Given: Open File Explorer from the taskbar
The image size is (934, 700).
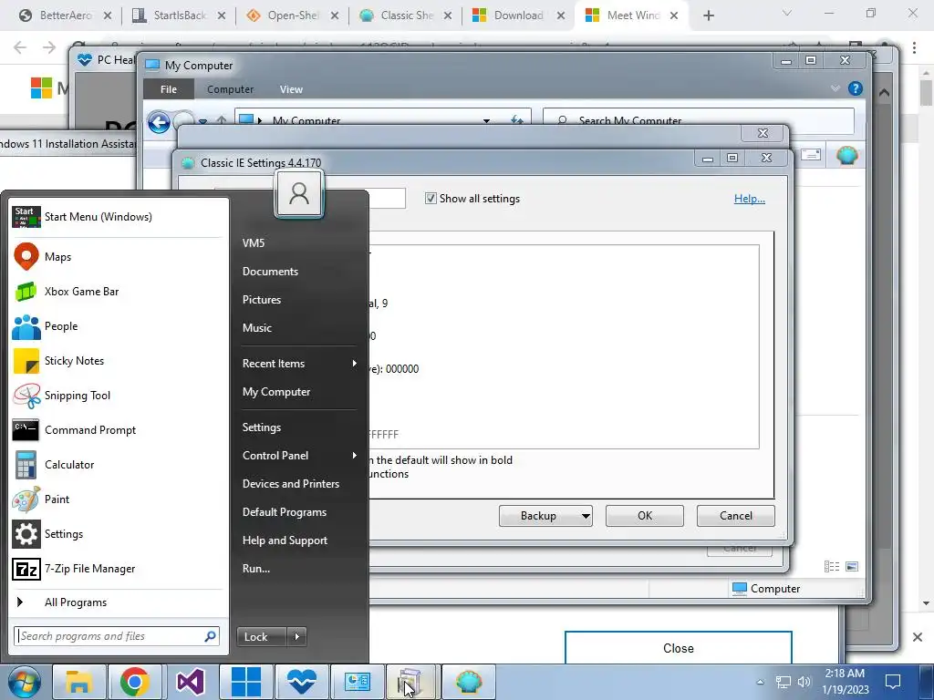Looking at the screenshot, I should tap(79, 682).
